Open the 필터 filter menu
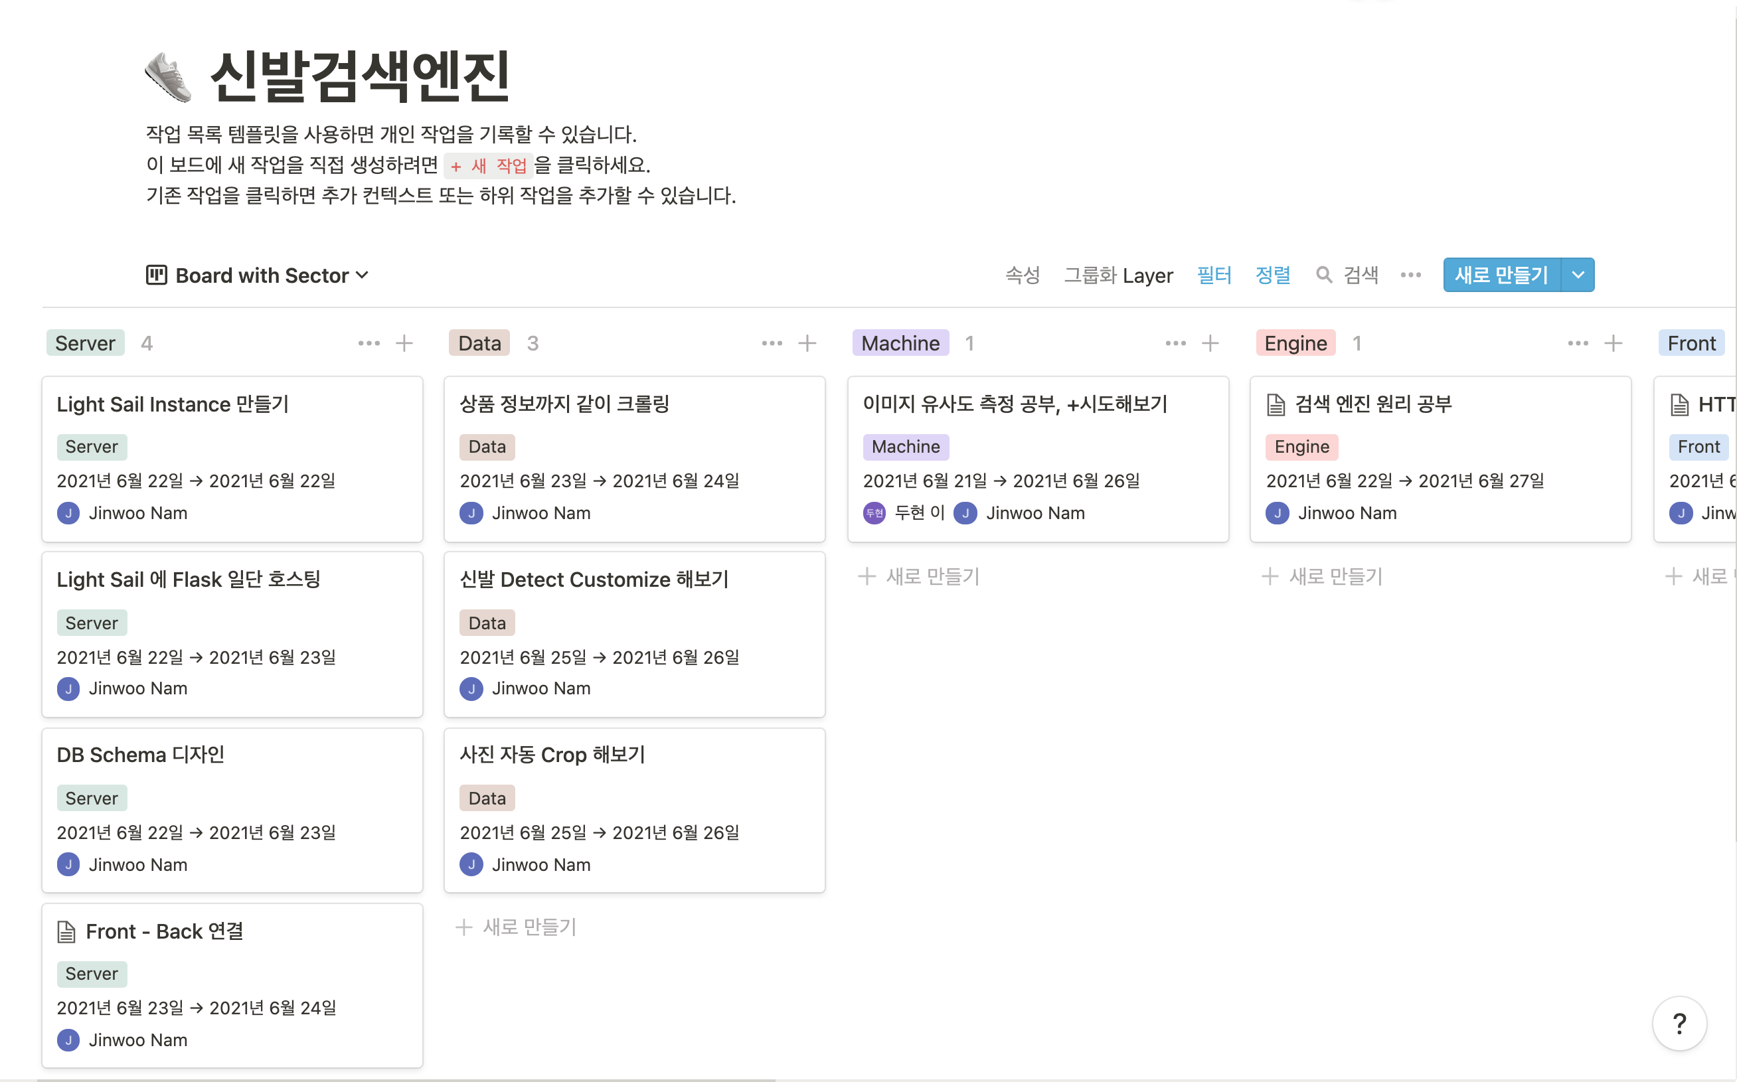 click(1214, 275)
